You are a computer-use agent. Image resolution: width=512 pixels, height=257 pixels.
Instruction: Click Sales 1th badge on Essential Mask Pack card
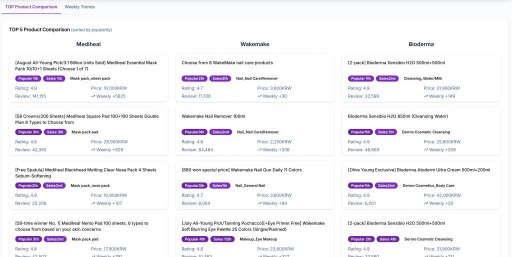(x=54, y=78)
